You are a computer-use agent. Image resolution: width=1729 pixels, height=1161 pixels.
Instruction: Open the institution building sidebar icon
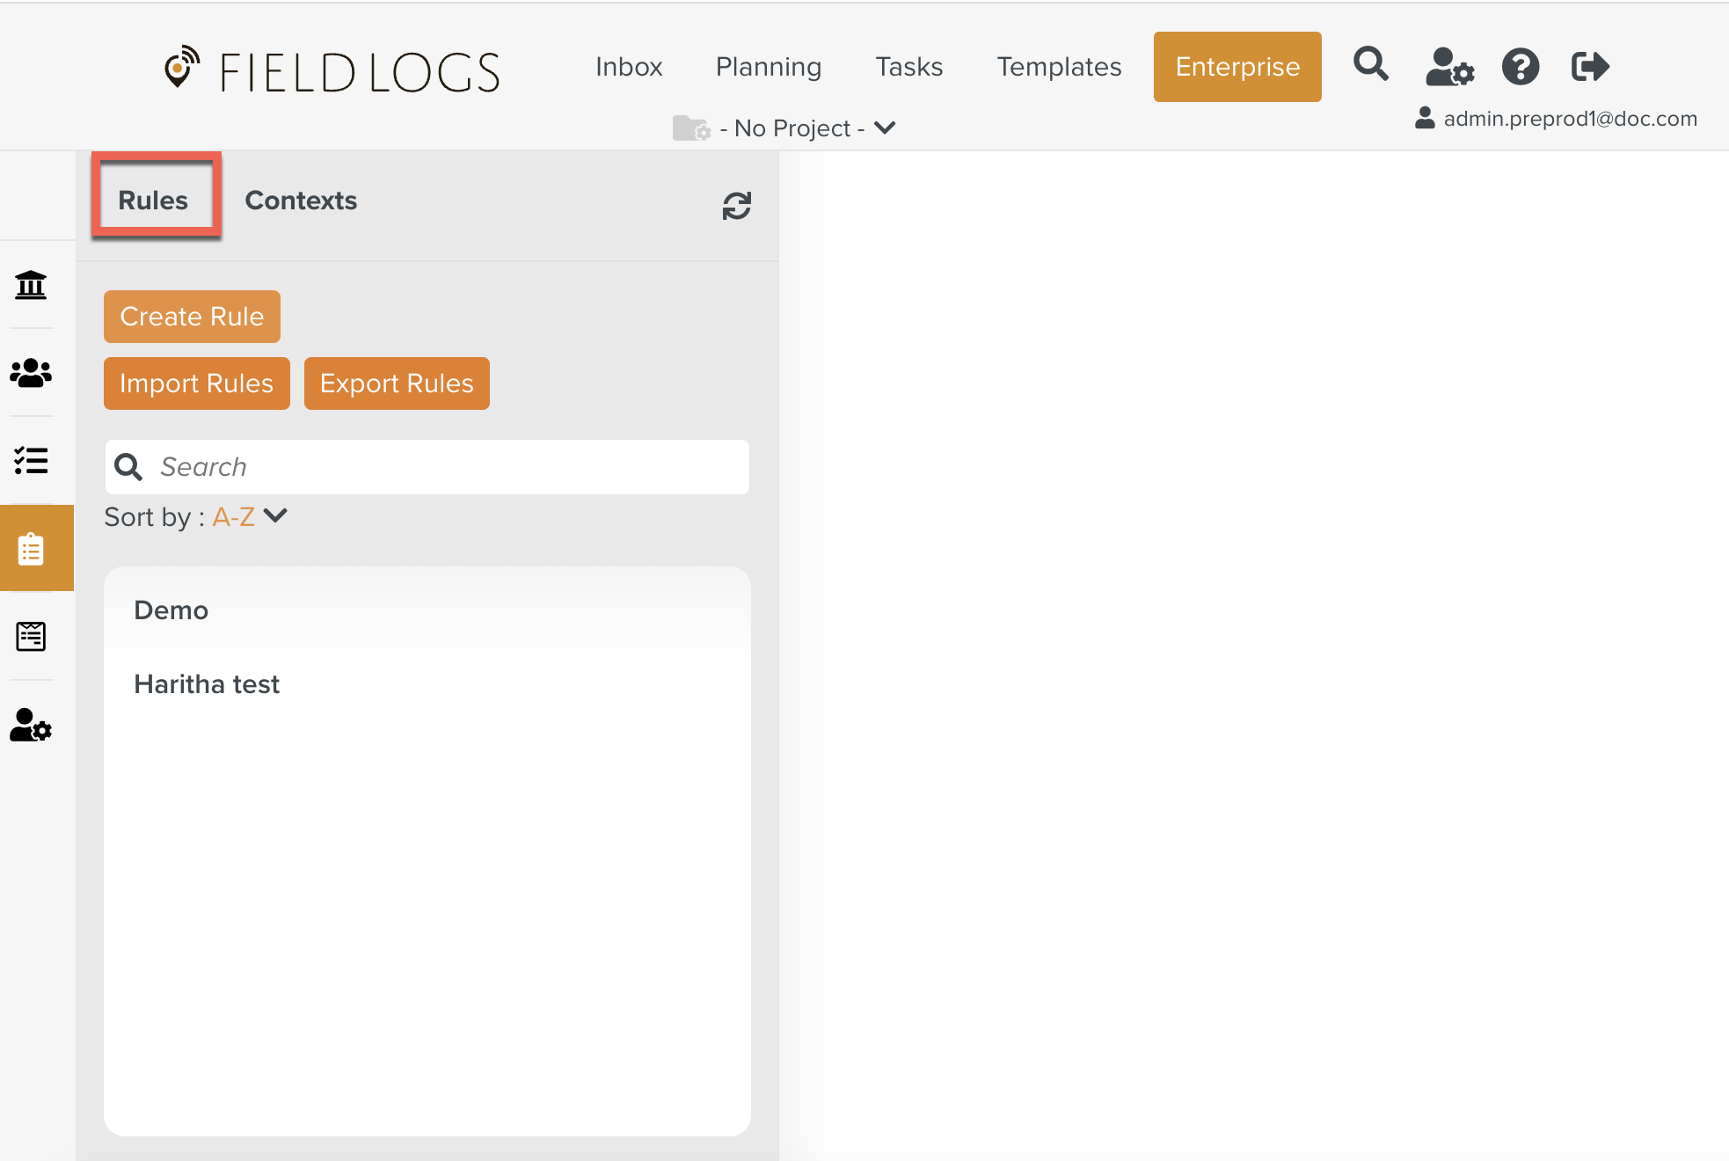tap(31, 285)
